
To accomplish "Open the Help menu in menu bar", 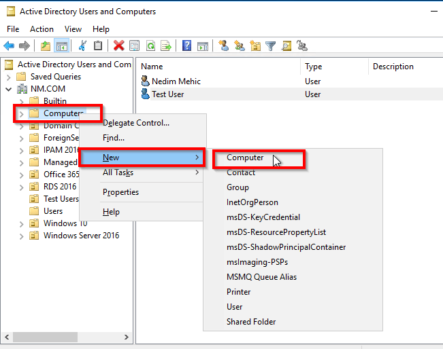I will click(x=101, y=29).
